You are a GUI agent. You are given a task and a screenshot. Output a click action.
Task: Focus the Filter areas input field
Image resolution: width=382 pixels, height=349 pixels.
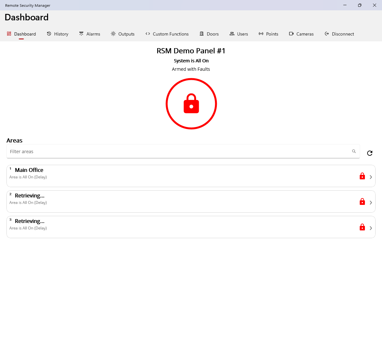pyautogui.click(x=183, y=151)
